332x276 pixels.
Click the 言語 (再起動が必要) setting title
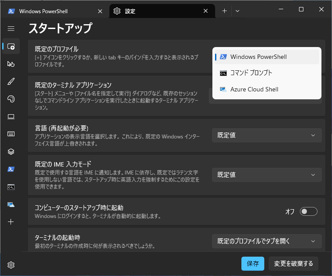62,128
